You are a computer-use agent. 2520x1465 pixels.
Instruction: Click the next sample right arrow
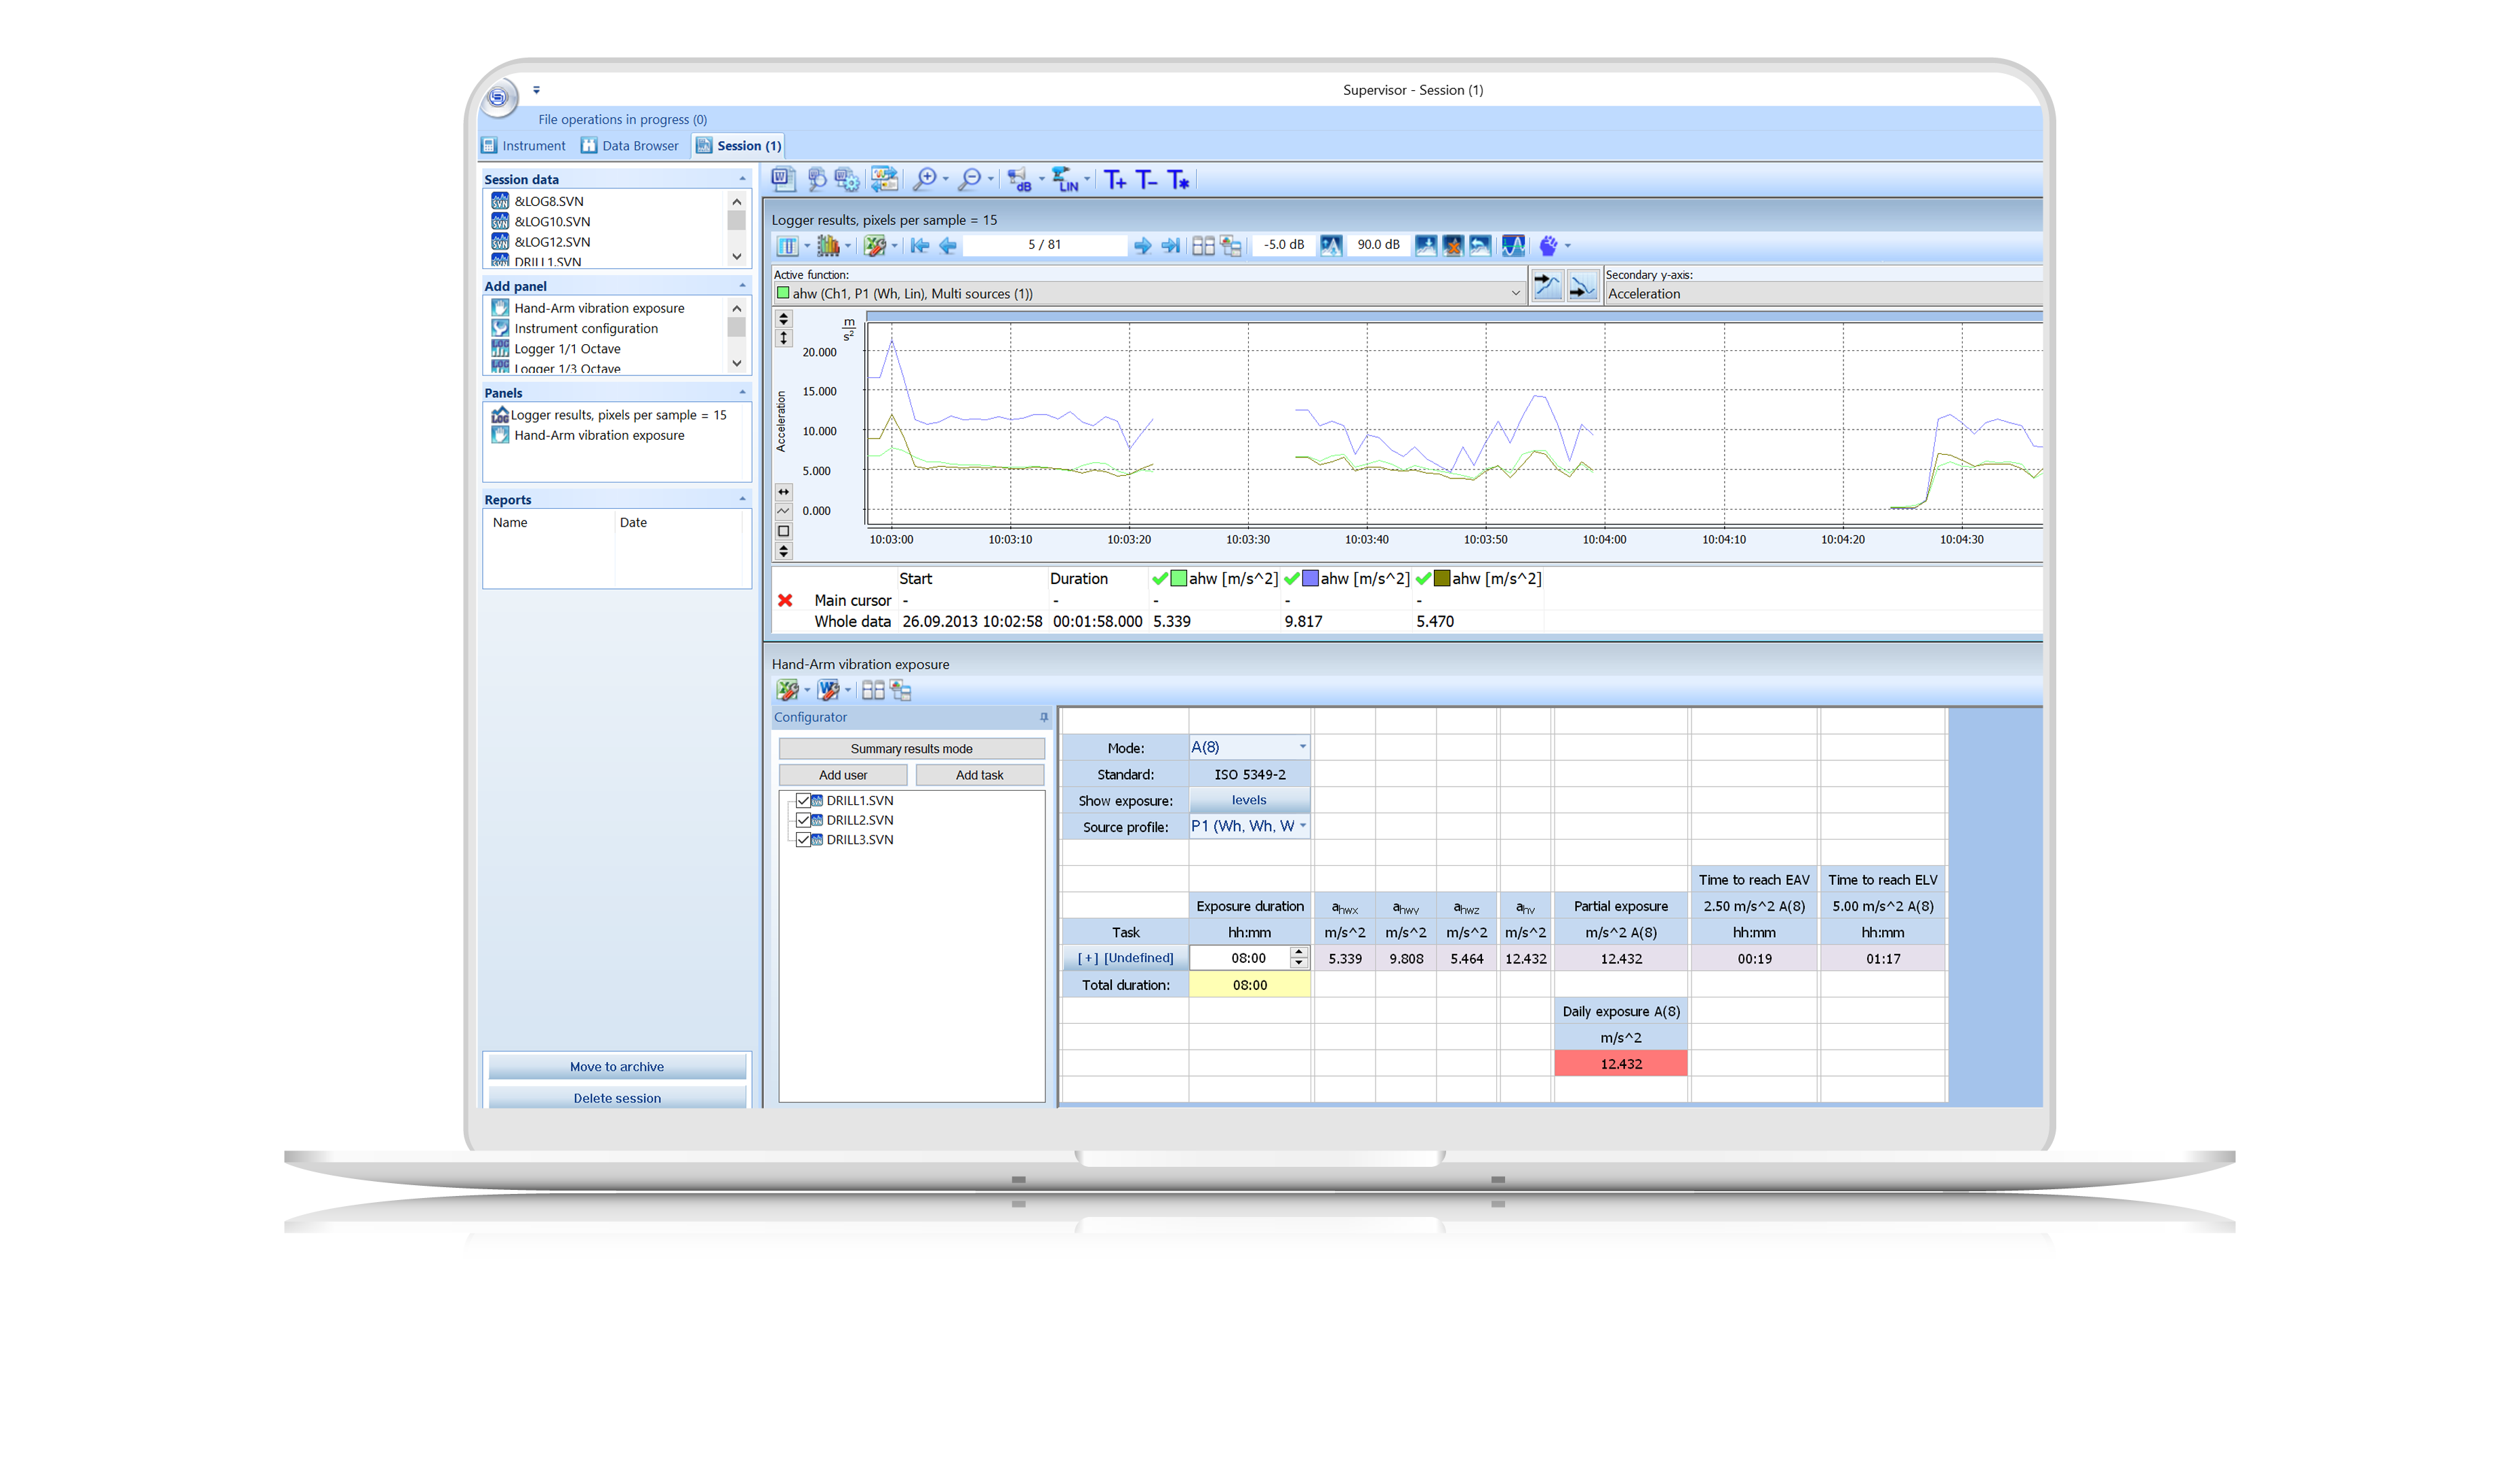pos(1141,246)
